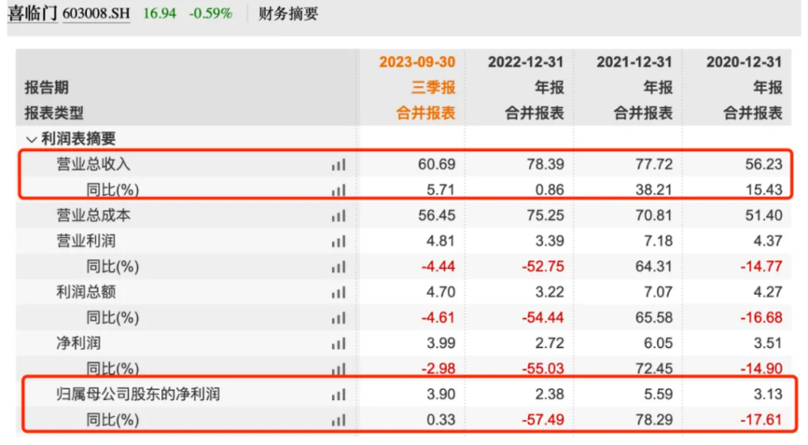Select the 财务摘要 tab
This screenshot has width=808, height=445.
(288, 14)
